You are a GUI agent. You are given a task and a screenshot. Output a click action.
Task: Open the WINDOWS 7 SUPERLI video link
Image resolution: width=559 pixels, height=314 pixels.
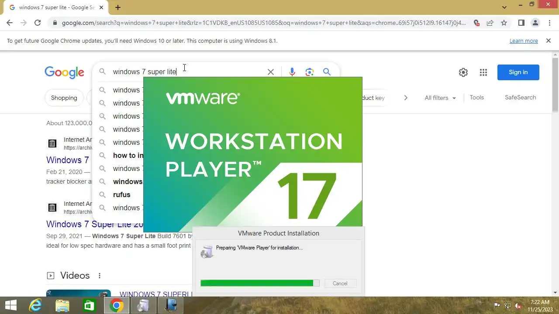(x=156, y=294)
